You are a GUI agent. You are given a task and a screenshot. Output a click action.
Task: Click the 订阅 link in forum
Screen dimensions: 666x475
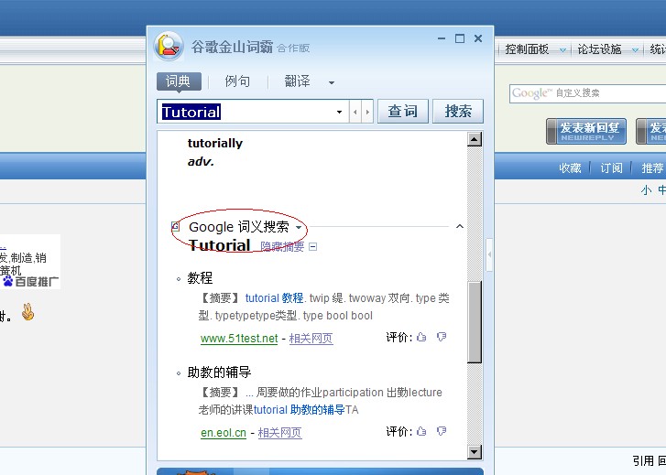pos(611,168)
